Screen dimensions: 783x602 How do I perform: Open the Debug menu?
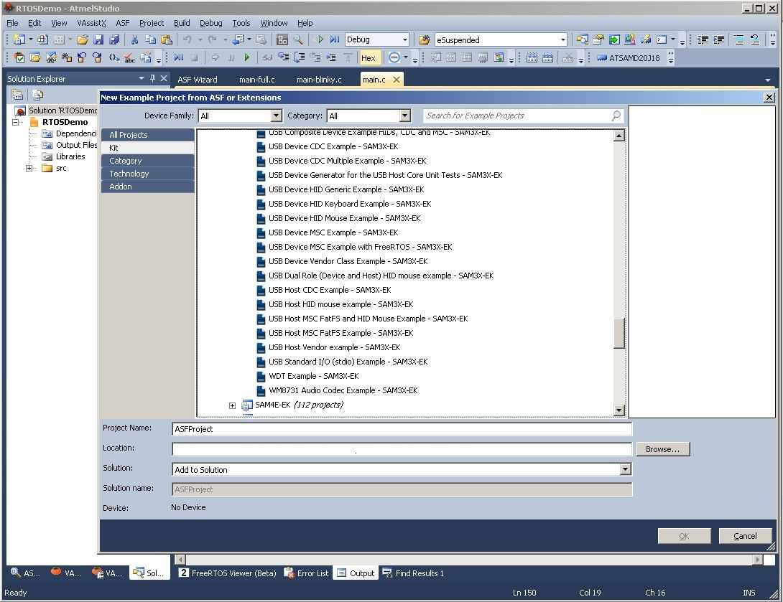point(210,23)
